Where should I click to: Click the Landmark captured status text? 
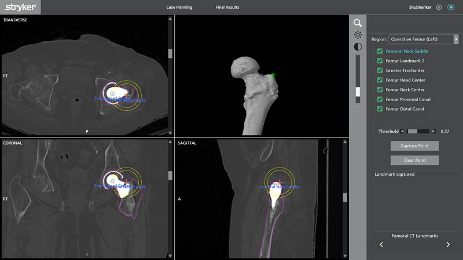(395, 174)
